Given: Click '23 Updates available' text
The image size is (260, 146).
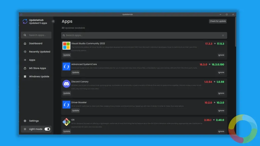Looking at the screenshot, I should 73,28.
